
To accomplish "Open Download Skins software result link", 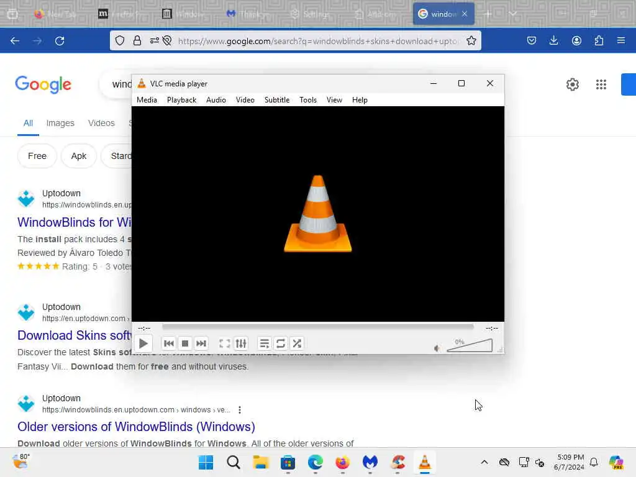I will (75, 335).
